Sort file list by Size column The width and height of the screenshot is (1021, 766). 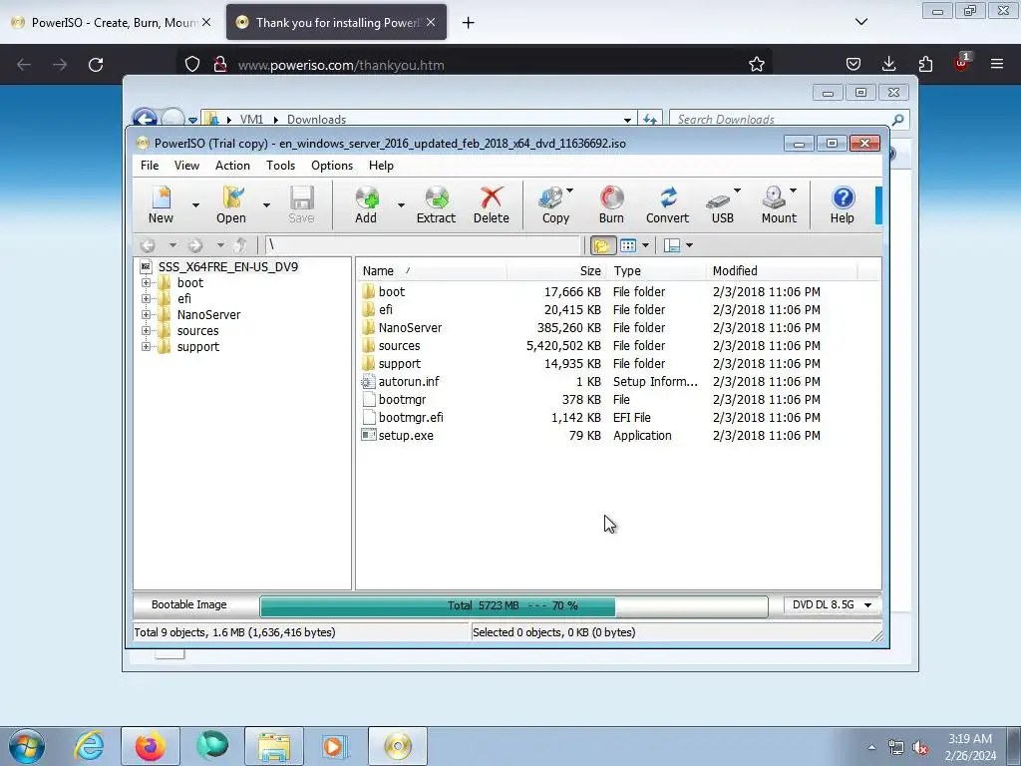556,271
